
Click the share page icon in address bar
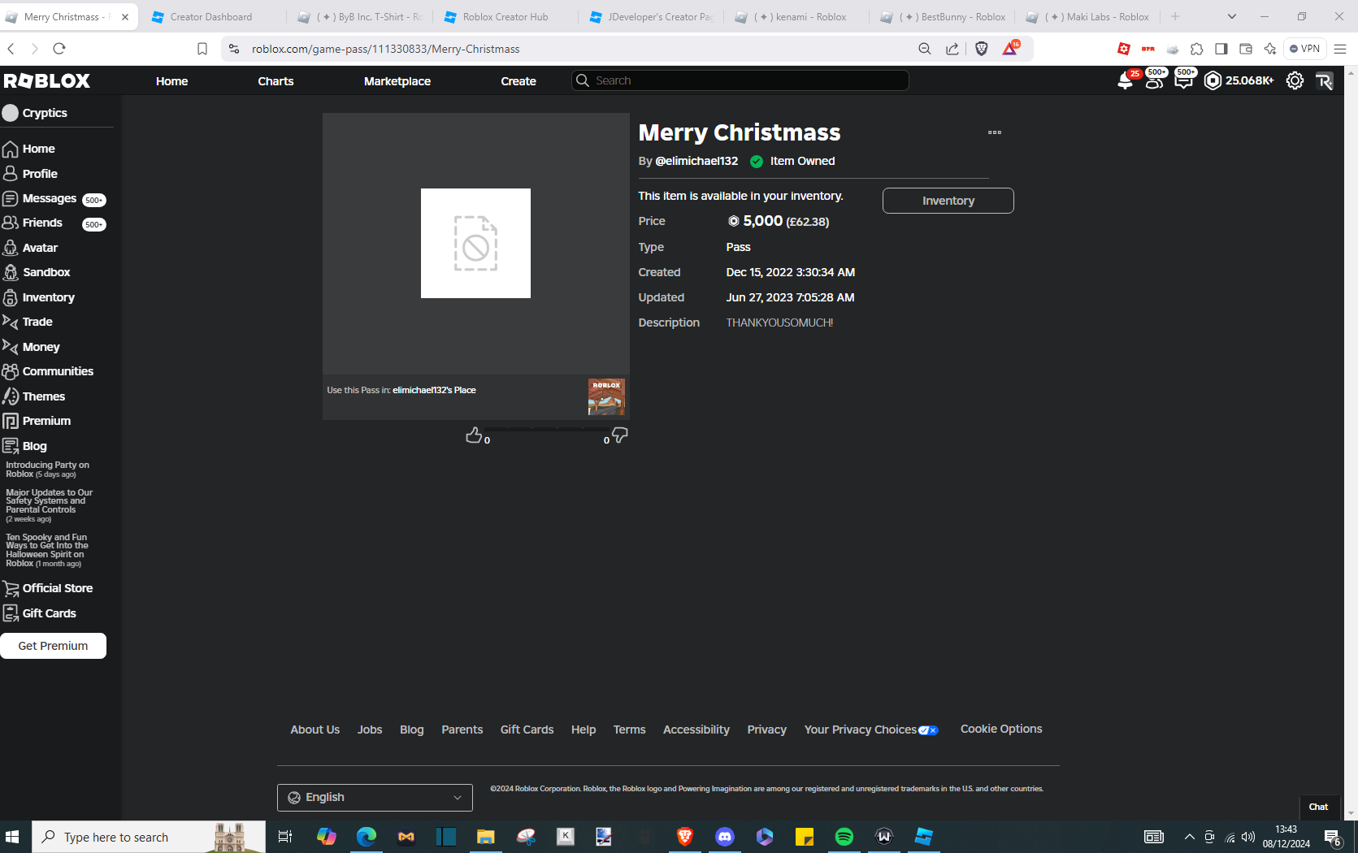pyautogui.click(x=952, y=49)
